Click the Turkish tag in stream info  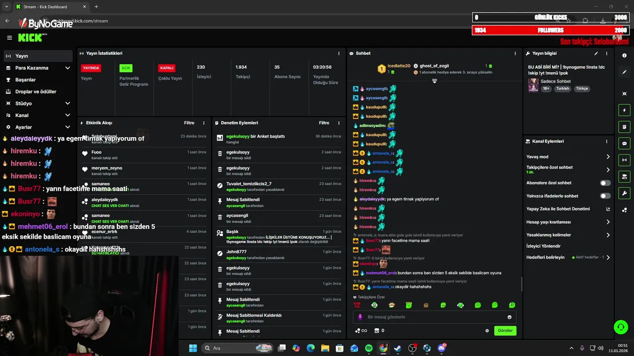563,89
